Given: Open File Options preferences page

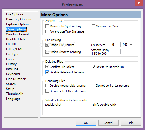Looking at the screenshot, I should (15, 14).
